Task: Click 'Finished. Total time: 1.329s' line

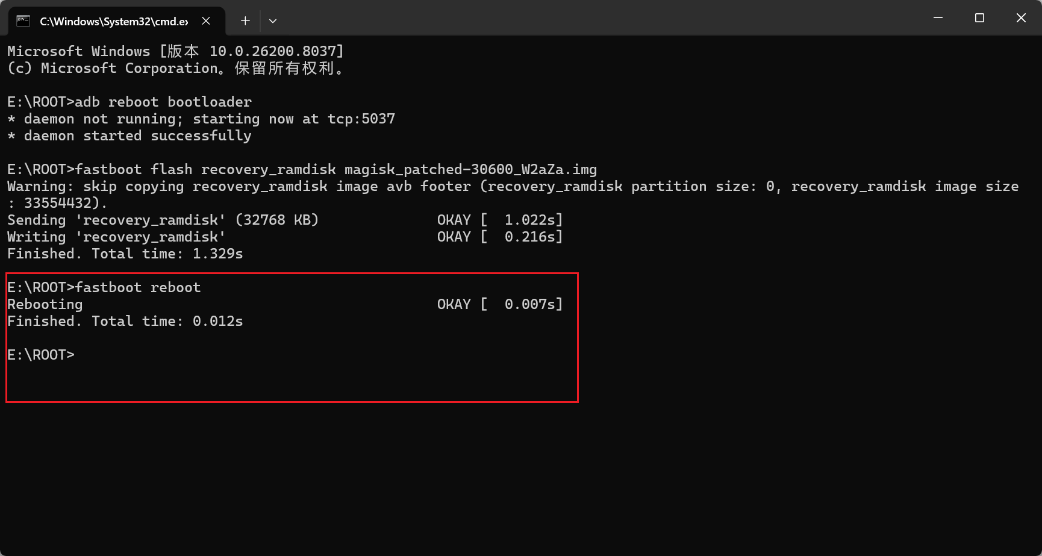Action: coord(125,254)
